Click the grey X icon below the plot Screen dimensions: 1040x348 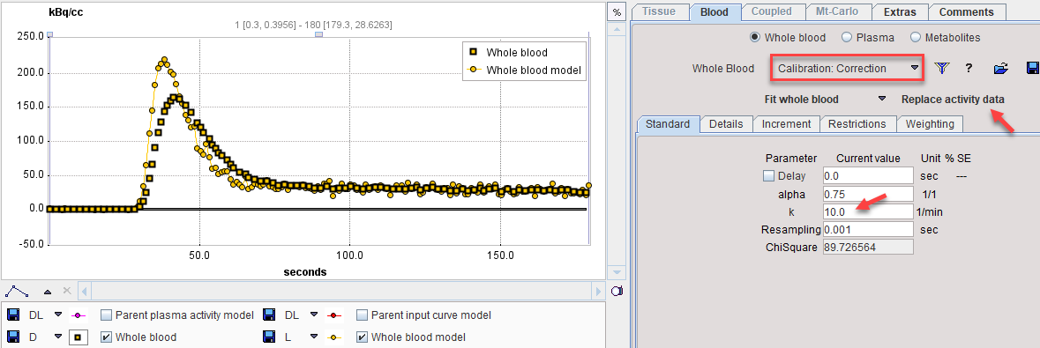pos(66,291)
